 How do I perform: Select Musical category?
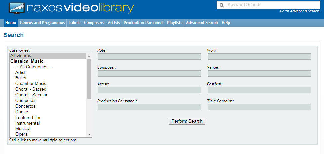48,129
